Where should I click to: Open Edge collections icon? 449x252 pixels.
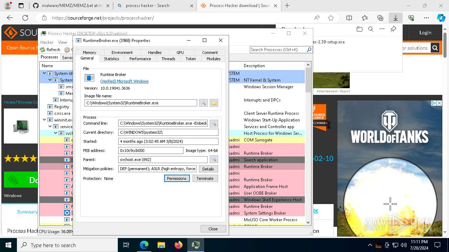pyautogui.click(x=380, y=18)
